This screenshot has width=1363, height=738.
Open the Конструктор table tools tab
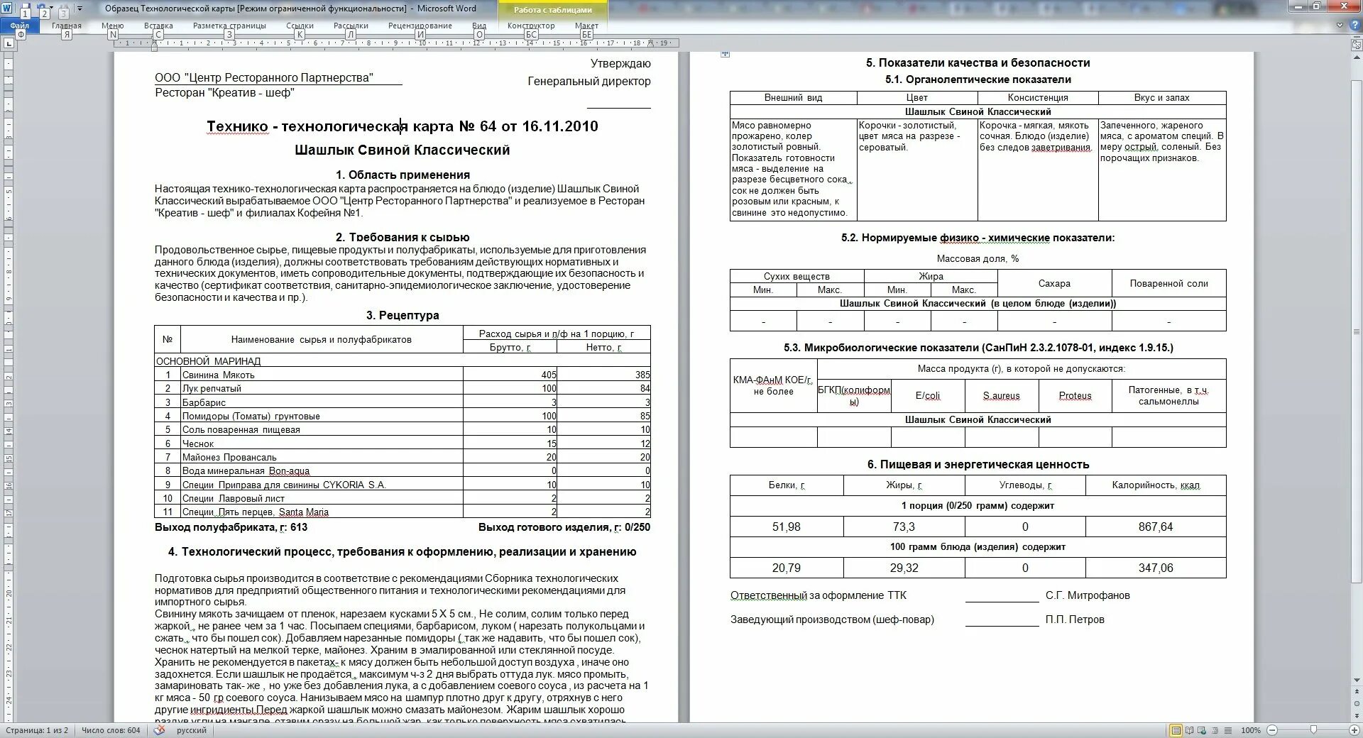[x=531, y=26]
